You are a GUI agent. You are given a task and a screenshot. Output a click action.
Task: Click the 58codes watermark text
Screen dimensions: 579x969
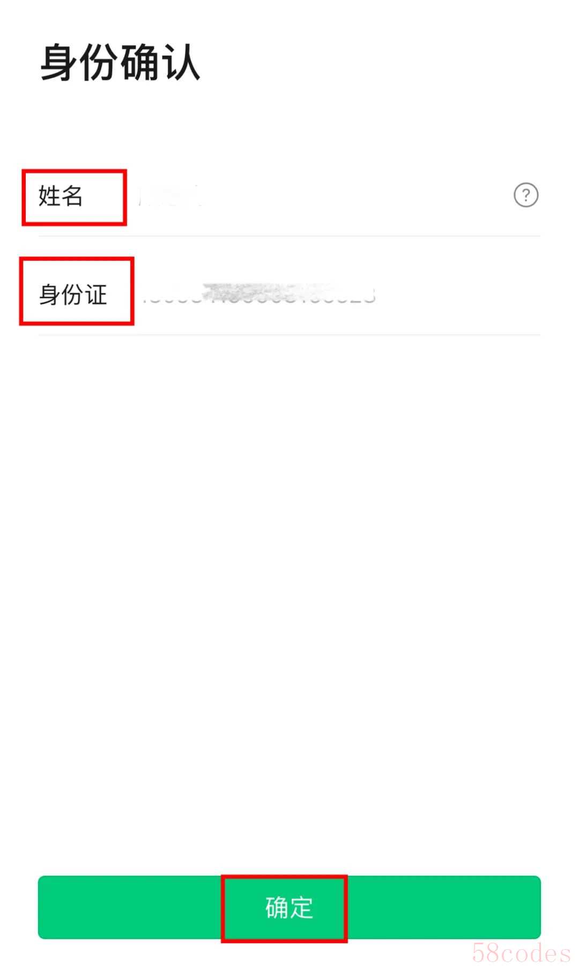[x=521, y=953]
